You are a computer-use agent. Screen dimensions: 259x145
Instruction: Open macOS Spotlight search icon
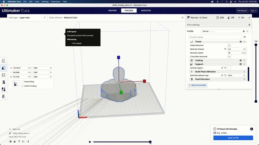(x=227, y=2)
